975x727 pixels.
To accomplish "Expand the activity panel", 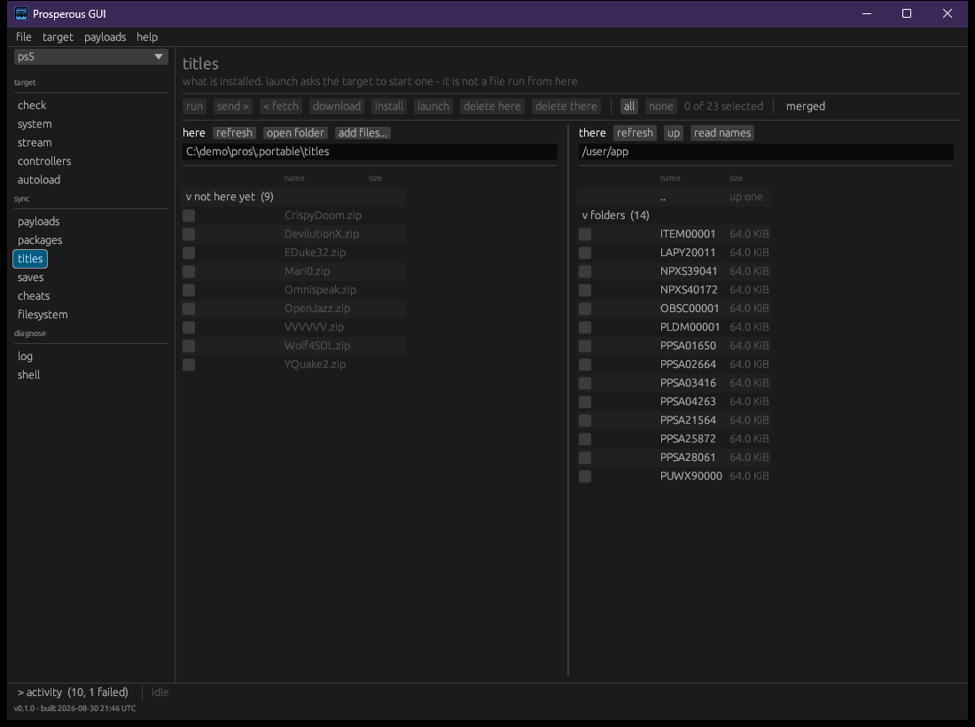I will coord(73,692).
